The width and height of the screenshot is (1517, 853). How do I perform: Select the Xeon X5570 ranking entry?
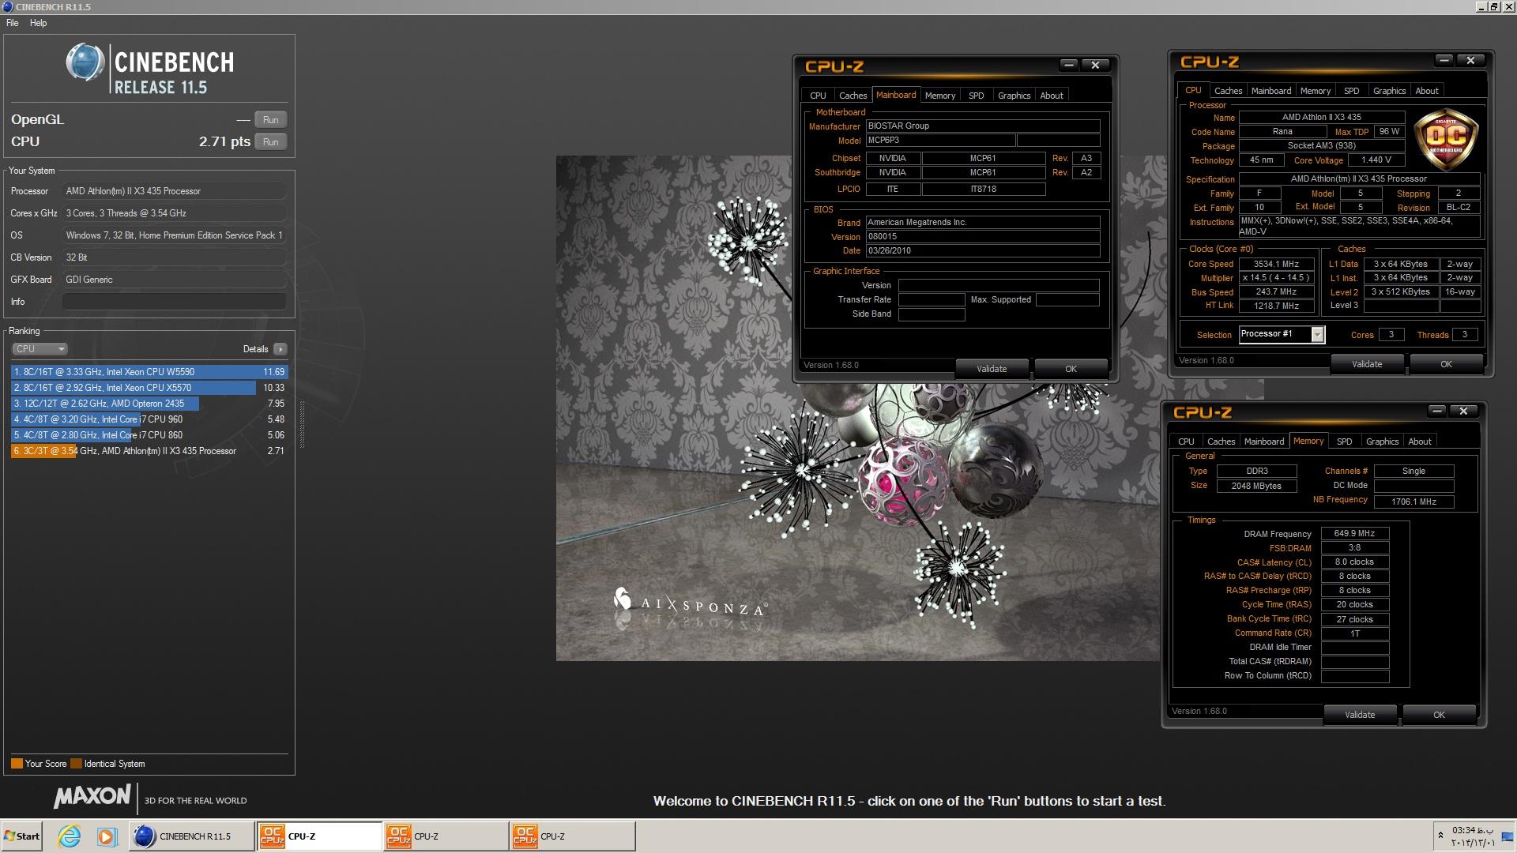(x=149, y=388)
